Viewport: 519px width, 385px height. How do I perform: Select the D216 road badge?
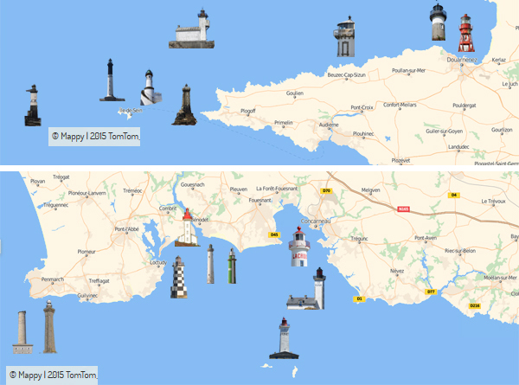coord(475,305)
